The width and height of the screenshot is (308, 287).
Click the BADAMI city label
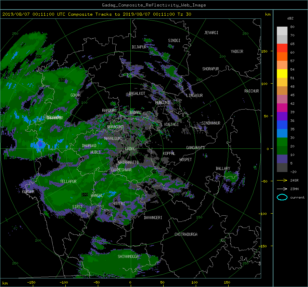(136, 113)
